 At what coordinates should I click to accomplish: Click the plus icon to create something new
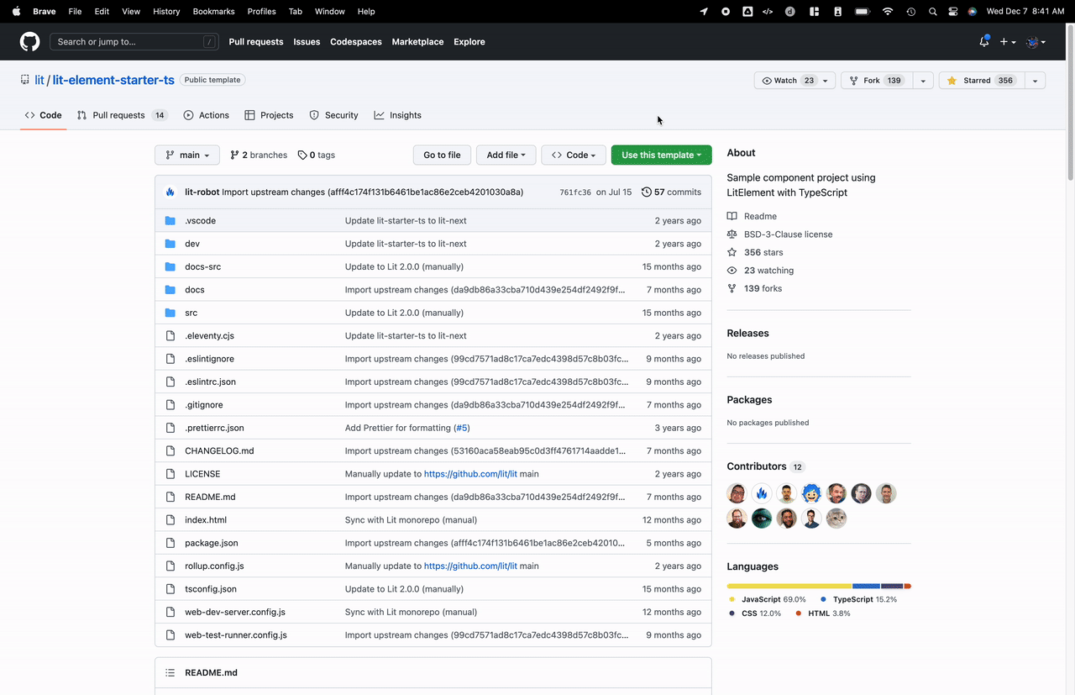[1004, 40]
